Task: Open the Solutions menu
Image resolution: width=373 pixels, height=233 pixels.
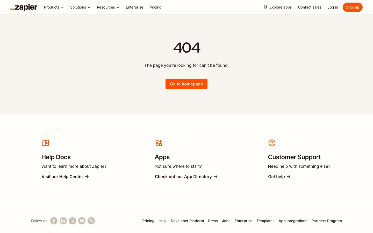Action: pos(80,7)
